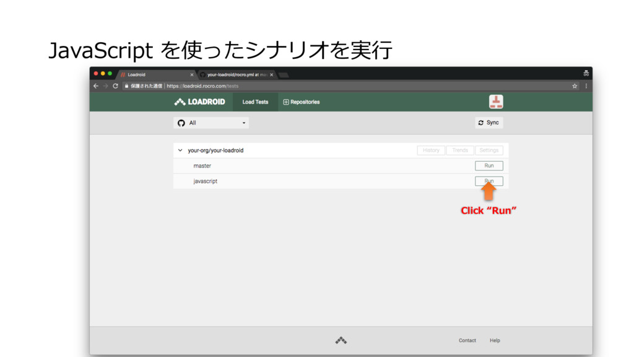Click the browser back arrow
The height and width of the screenshot is (357, 634).
(x=96, y=86)
